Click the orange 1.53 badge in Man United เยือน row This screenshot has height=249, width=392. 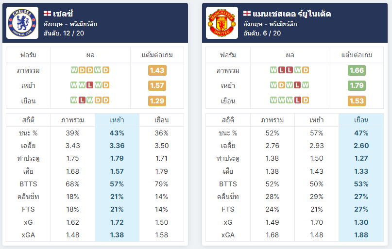(357, 101)
